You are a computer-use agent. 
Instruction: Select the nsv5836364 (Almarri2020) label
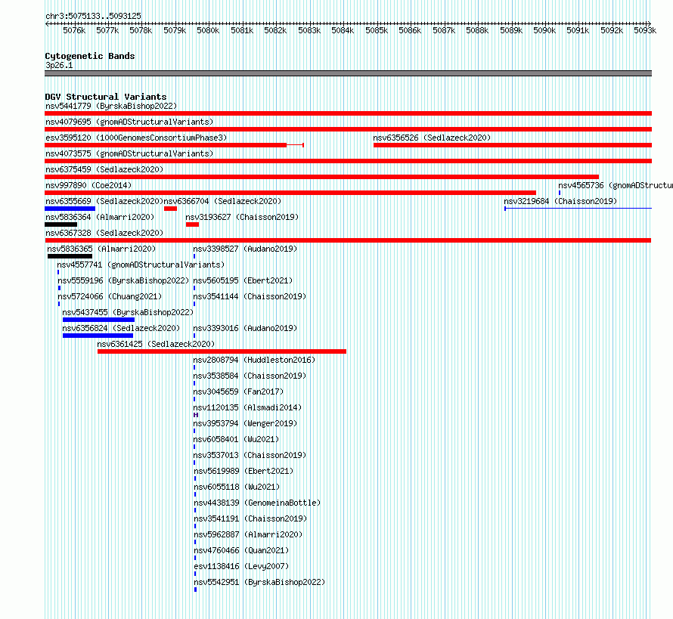pos(100,217)
